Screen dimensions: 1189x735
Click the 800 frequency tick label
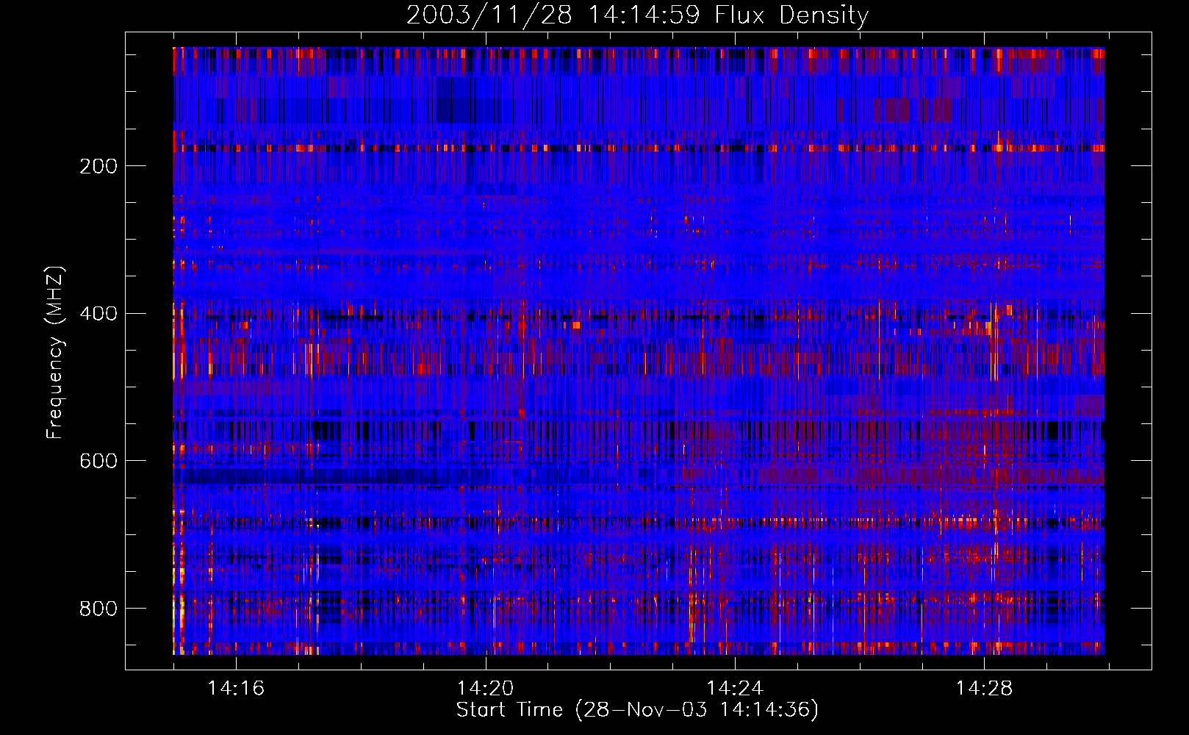point(98,609)
